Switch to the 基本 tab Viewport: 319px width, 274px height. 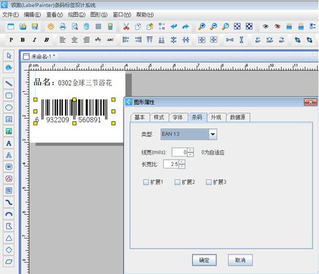click(140, 117)
